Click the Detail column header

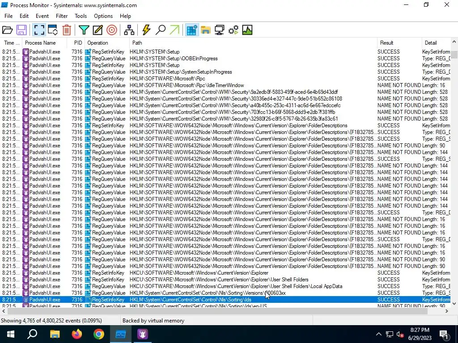click(x=436, y=43)
